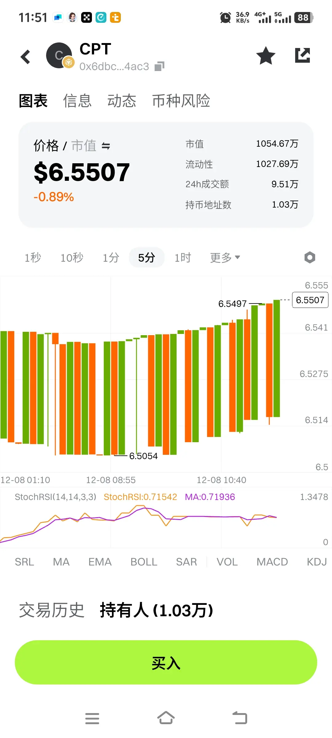Tap the price $6.5507

tap(82, 172)
